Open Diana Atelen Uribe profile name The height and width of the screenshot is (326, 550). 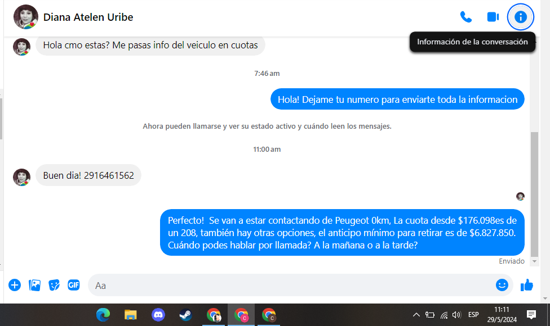[x=88, y=17]
